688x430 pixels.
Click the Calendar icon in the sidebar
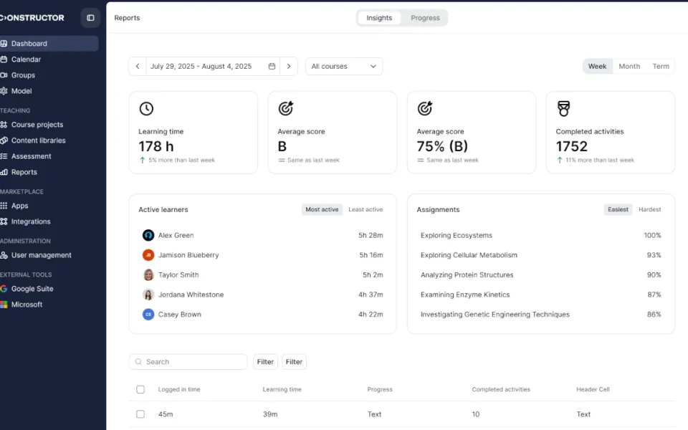click(4, 59)
